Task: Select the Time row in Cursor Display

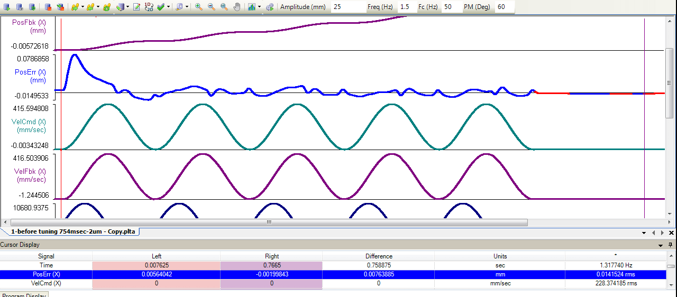Action: pos(333,265)
